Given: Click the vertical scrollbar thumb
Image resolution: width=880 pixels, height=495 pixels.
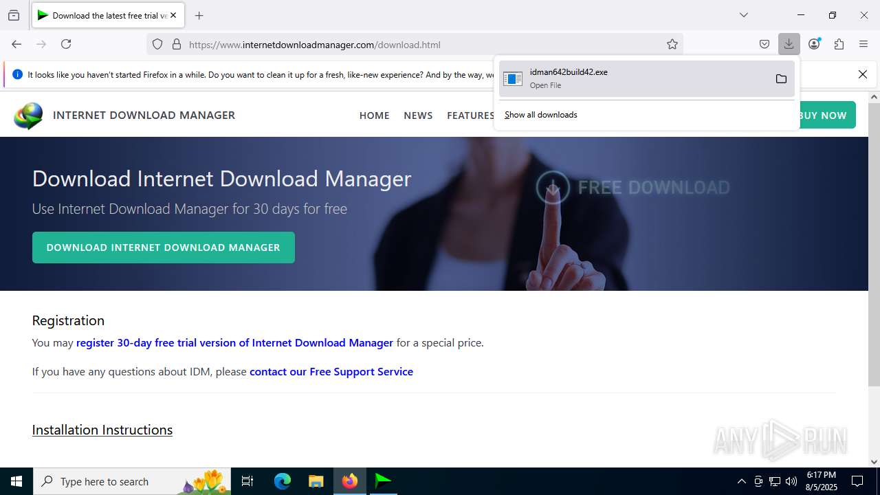Looking at the screenshot, I should click(x=874, y=244).
